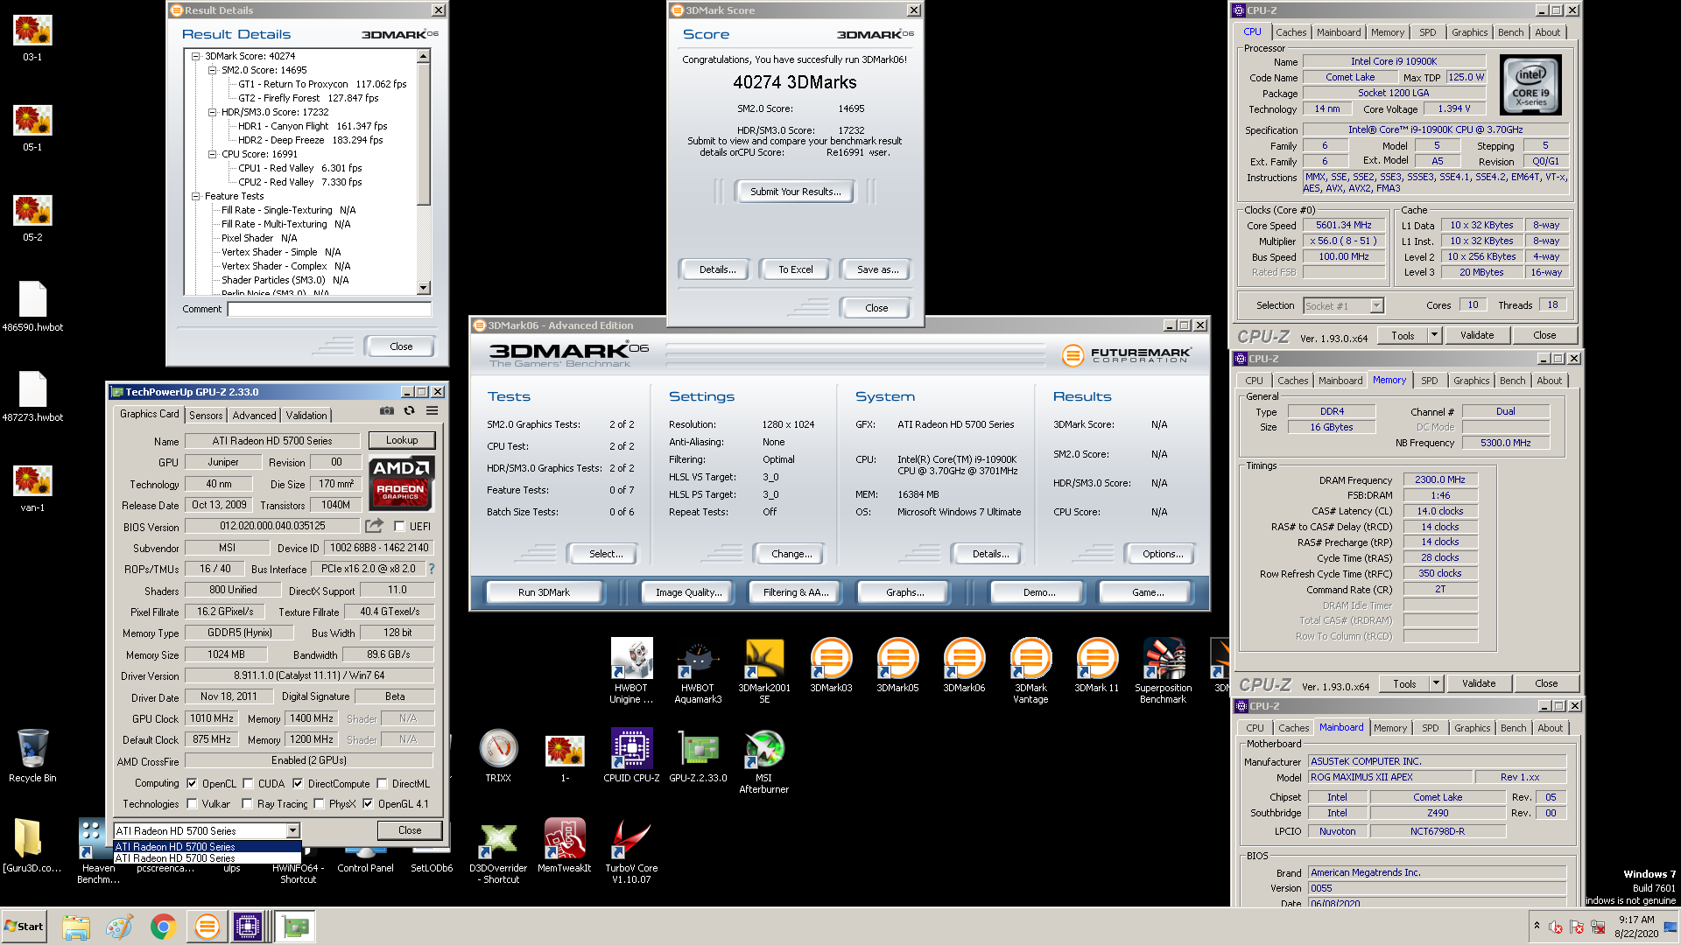Select the 3DMark05 desktop shortcut
This screenshot has width=1681, height=945.
coord(897,666)
